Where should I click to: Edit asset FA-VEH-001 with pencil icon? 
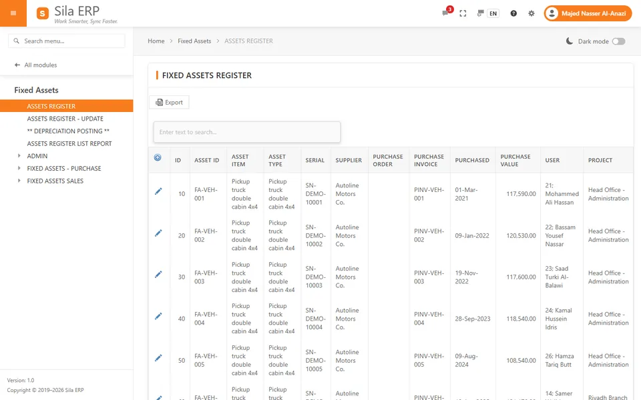(x=158, y=191)
